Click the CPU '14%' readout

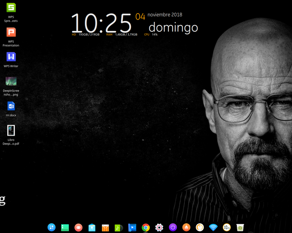point(155,35)
